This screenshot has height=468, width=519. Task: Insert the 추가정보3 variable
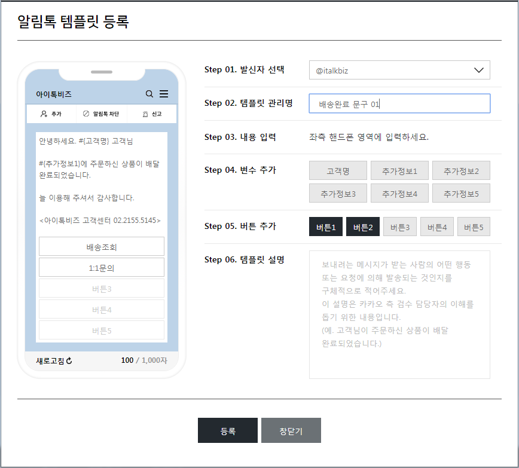[x=338, y=193]
